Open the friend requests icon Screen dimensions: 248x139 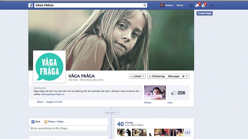191,5
